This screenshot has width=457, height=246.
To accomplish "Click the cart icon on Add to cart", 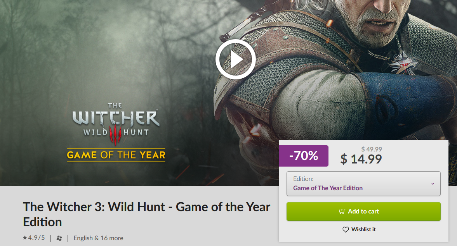I will pyautogui.click(x=342, y=212).
